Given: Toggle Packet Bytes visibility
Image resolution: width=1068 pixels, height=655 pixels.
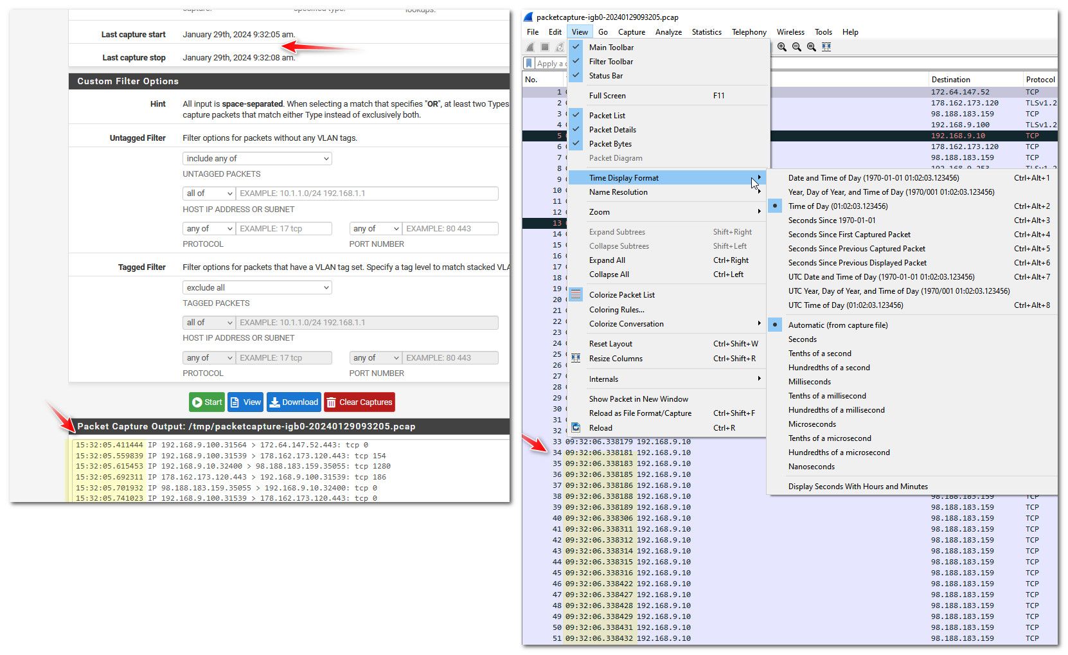Looking at the screenshot, I should 576,143.
